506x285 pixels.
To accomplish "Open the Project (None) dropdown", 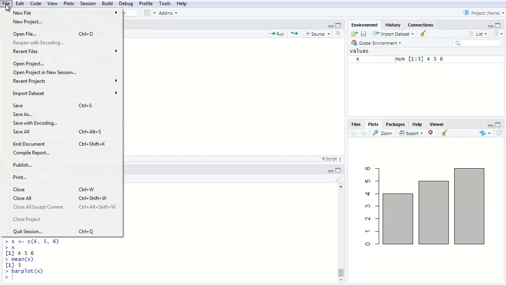I will pyautogui.click(x=503, y=13).
